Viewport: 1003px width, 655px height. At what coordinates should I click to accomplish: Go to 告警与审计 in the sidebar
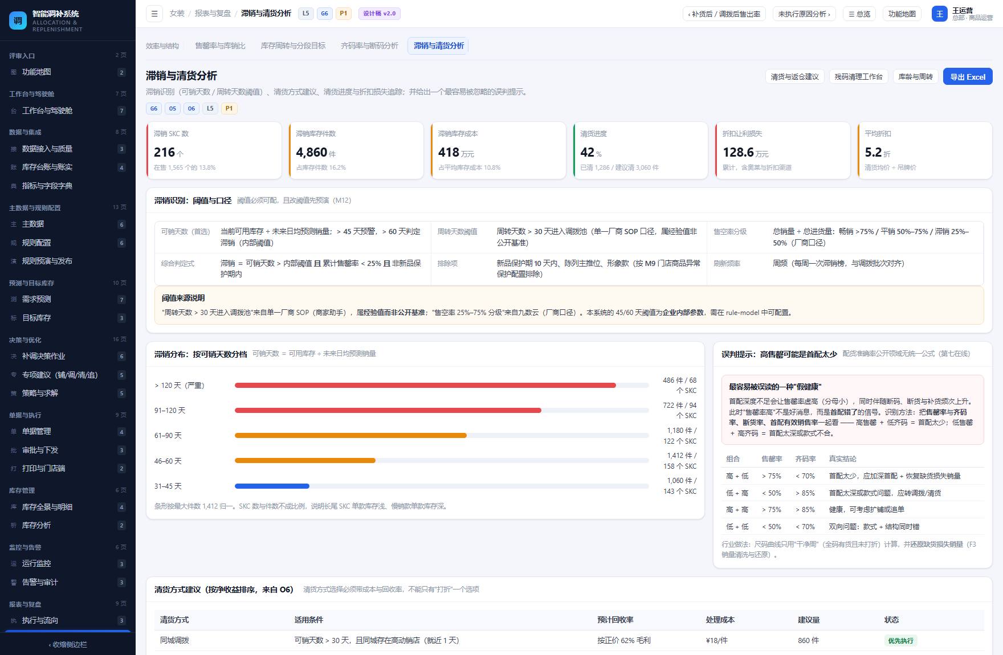coord(68,582)
